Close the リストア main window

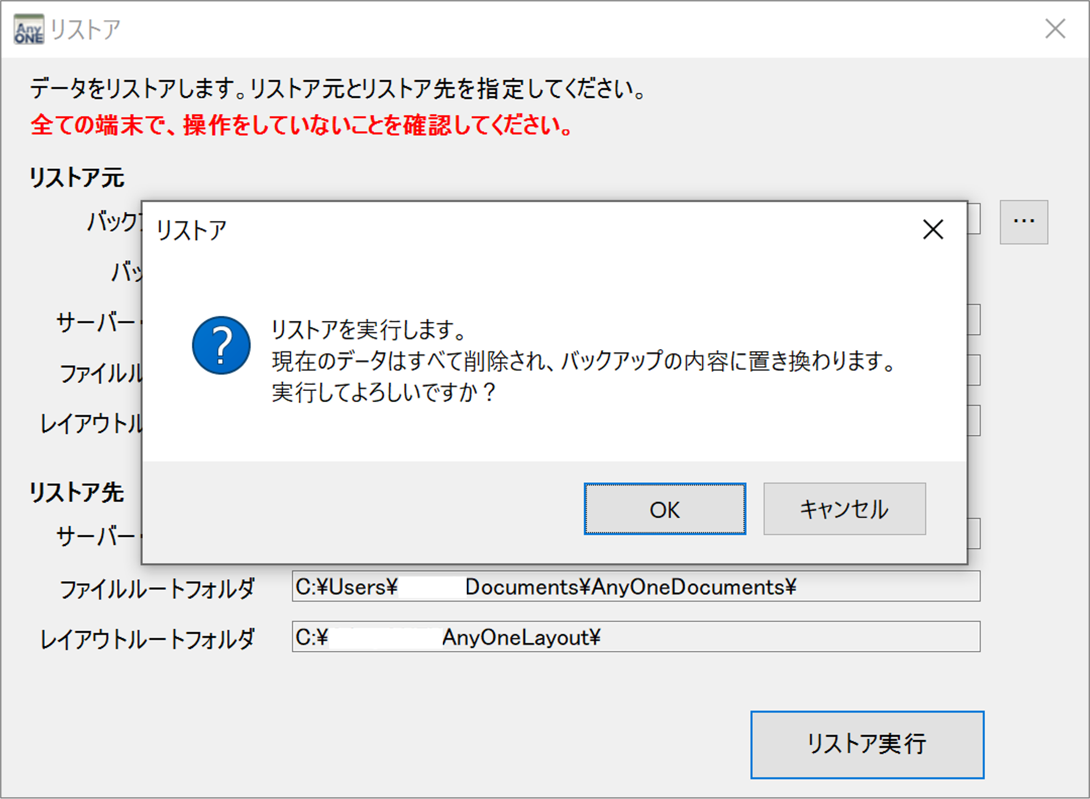point(1056,29)
